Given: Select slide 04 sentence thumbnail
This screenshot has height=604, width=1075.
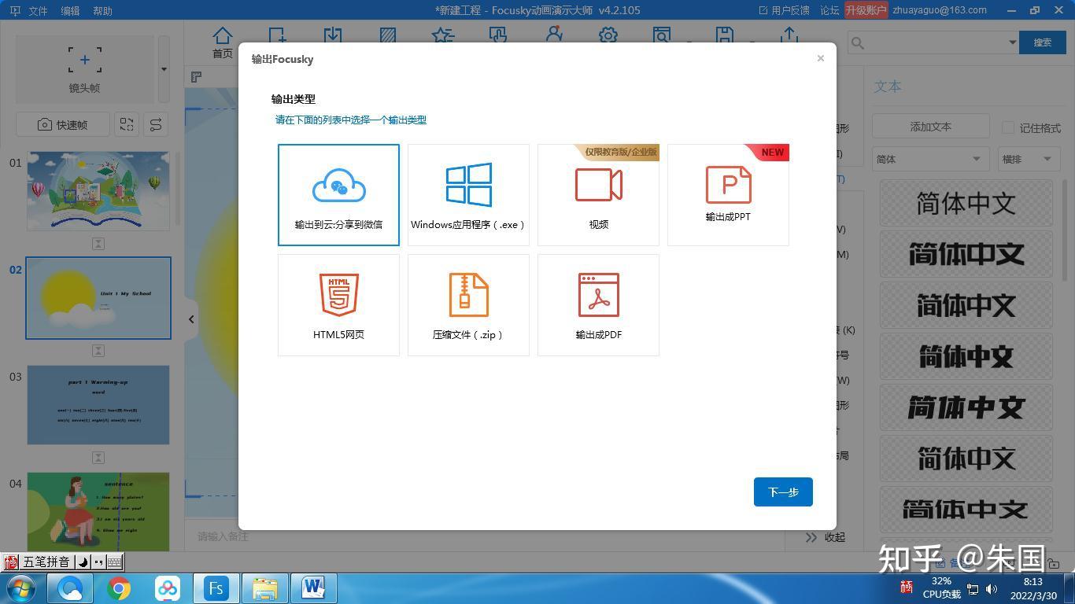Looking at the screenshot, I should click(x=98, y=511).
